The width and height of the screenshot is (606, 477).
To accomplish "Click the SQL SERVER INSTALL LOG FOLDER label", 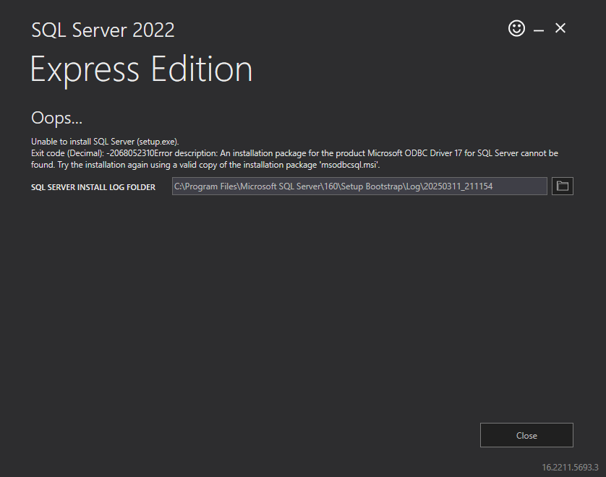I will point(93,186).
